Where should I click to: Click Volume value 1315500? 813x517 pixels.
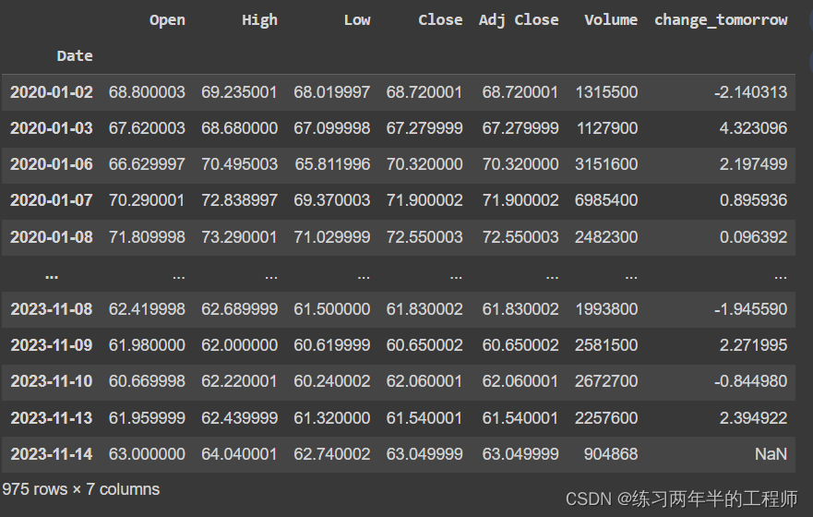(606, 92)
